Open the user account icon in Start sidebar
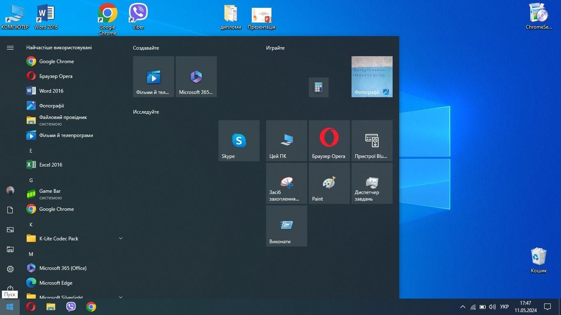 pos(10,190)
